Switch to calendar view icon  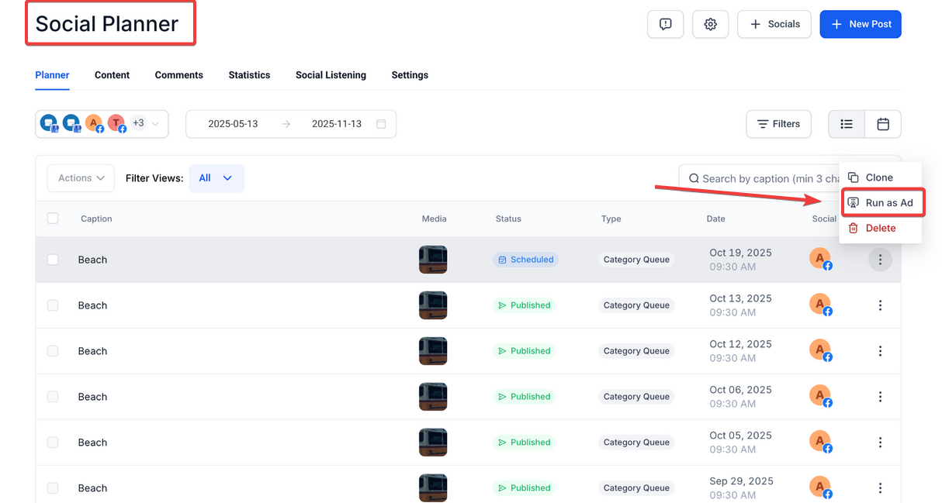coord(883,124)
